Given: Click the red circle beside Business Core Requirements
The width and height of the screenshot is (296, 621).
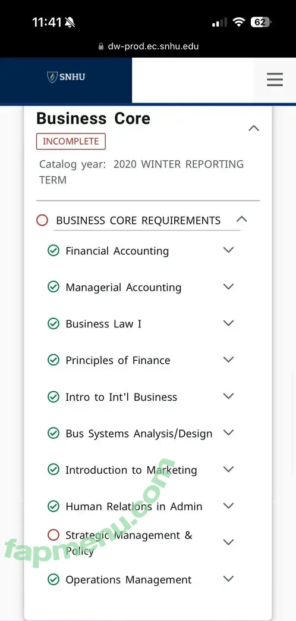Looking at the screenshot, I should tap(42, 220).
